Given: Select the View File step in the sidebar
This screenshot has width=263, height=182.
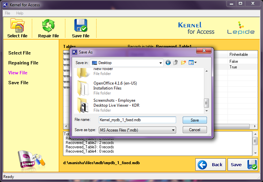Looking at the screenshot, I should 18,73.
